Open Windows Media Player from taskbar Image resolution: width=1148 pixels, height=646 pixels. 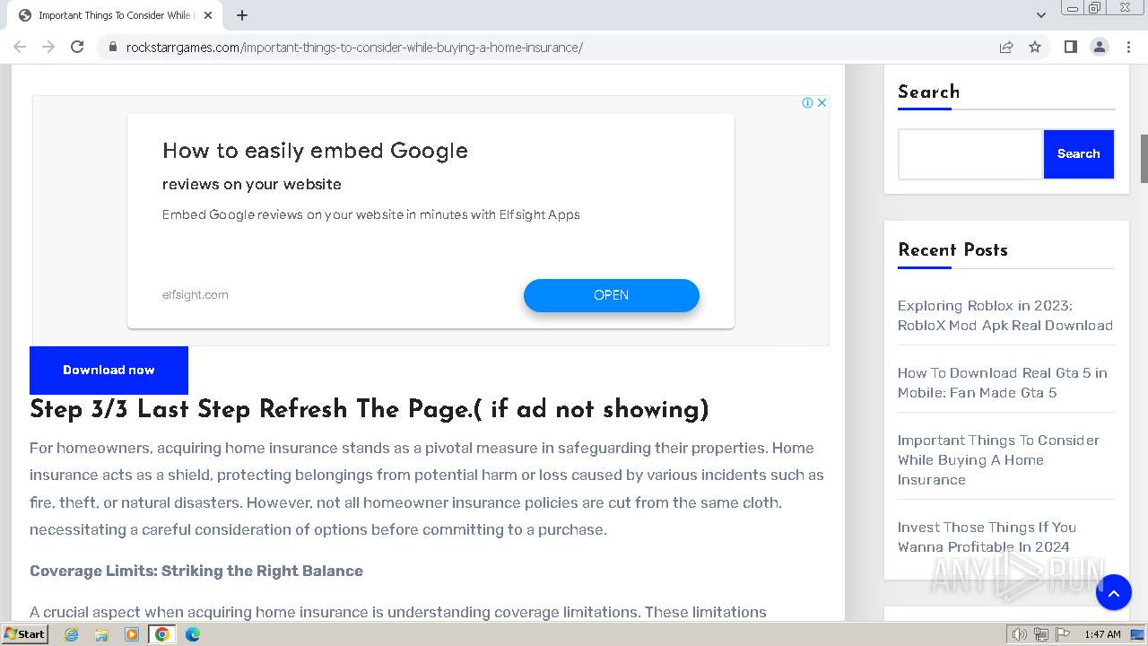132,634
